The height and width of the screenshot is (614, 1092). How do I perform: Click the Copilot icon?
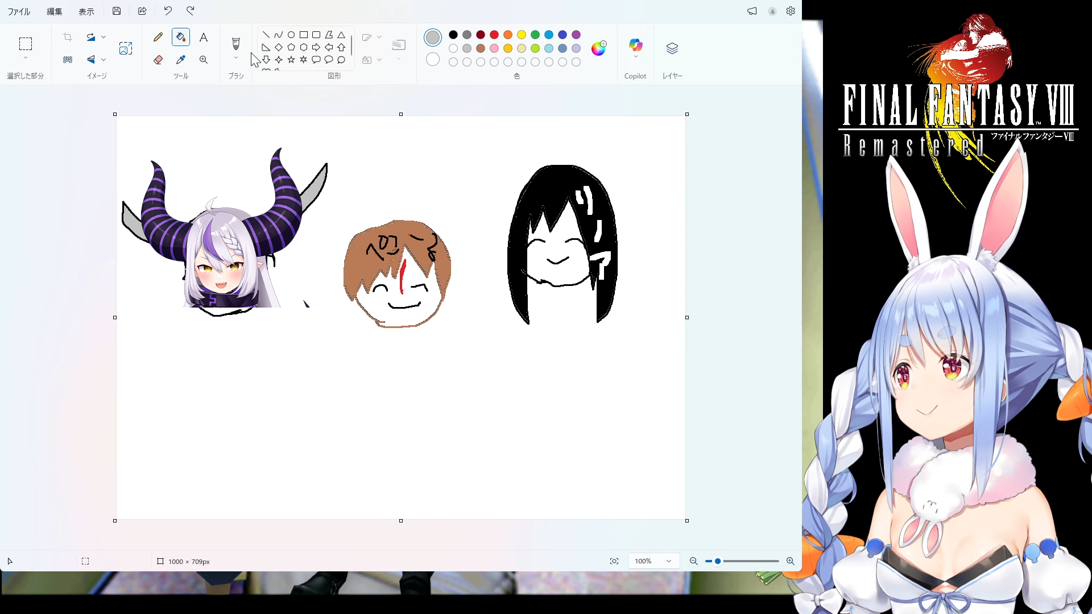635,45
